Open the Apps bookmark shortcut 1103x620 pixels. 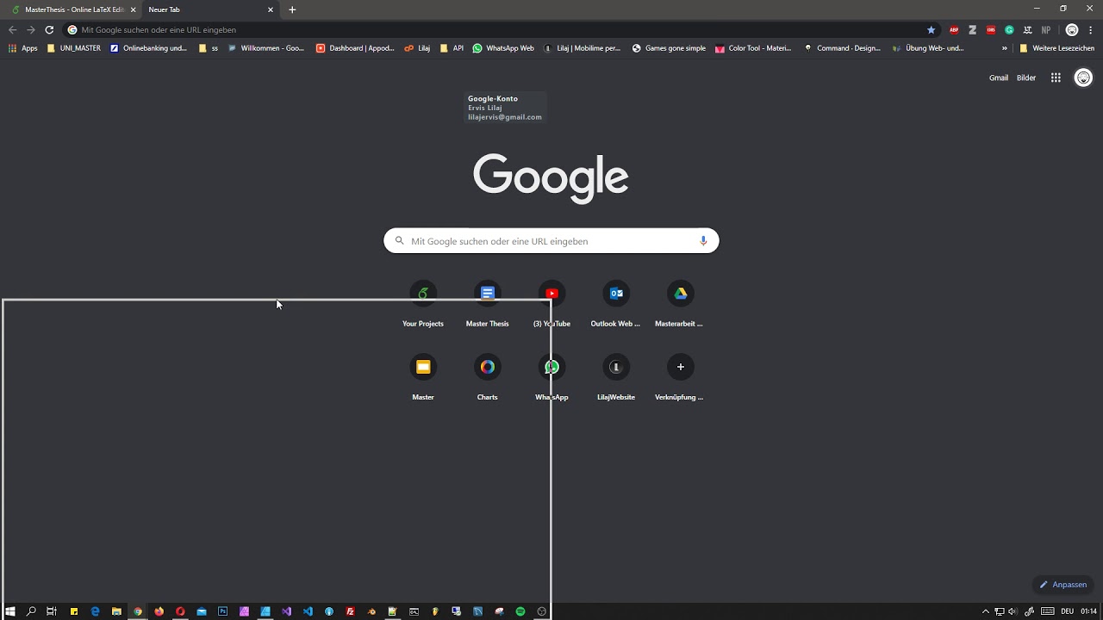(x=23, y=48)
